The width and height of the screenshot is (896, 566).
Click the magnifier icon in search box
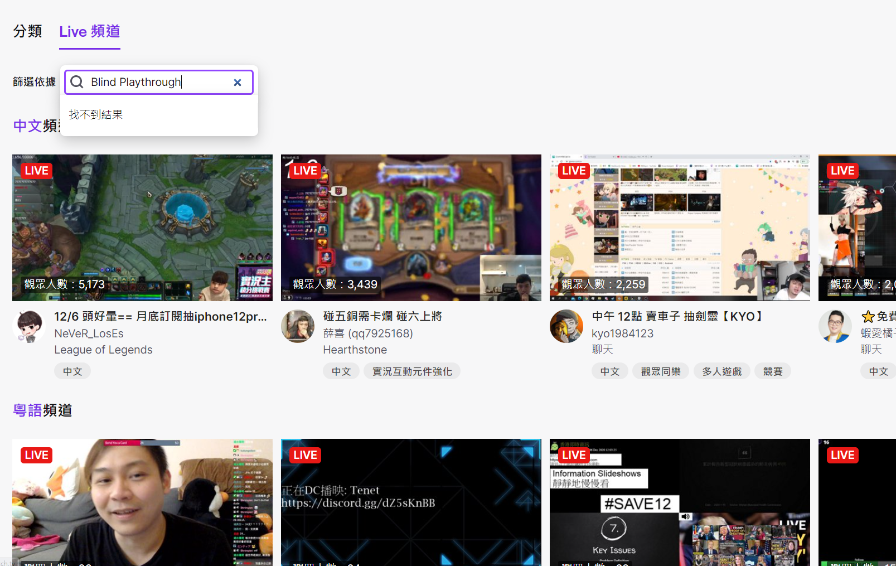point(77,83)
